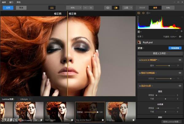Image resolution: width=184 pixels, height=124 pixels.
Task: Open the history clock icon
Action: 148,13
